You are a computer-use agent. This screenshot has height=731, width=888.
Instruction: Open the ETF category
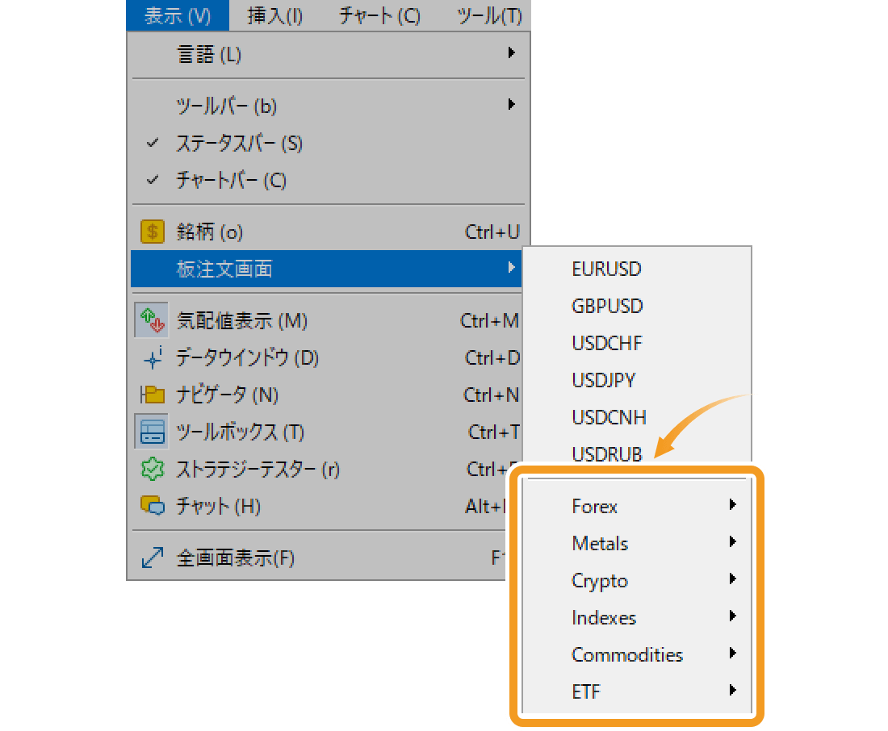(637, 691)
